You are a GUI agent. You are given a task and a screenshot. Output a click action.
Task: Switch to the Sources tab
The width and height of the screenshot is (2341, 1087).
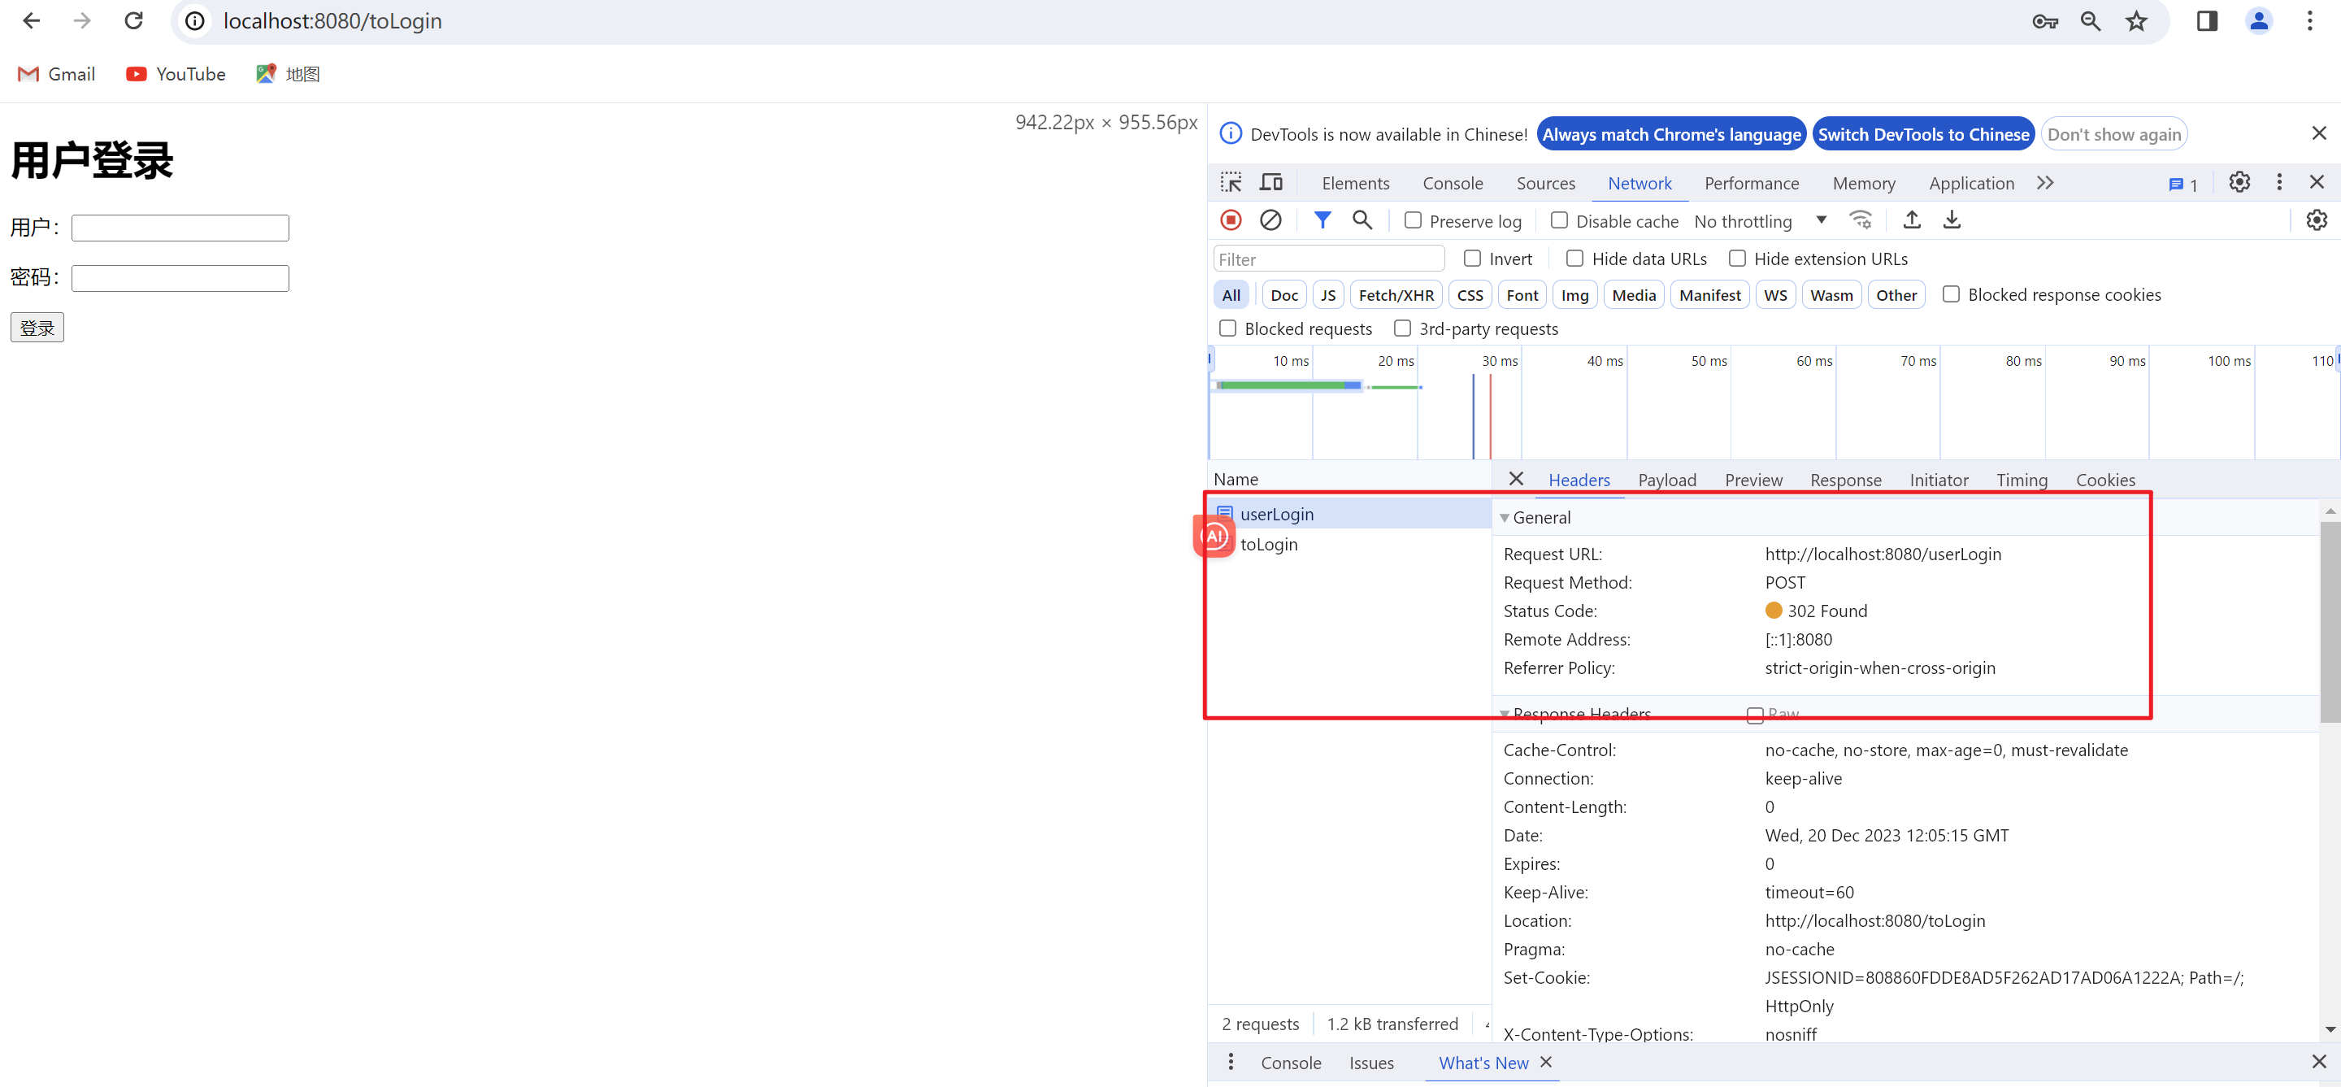(1545, 184)
